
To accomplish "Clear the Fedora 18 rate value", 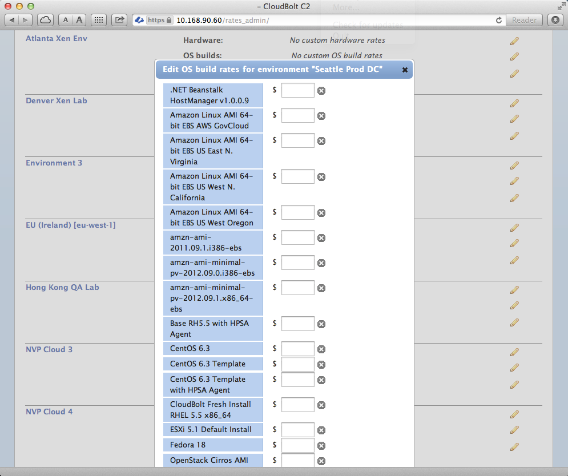I will point(321,446).
